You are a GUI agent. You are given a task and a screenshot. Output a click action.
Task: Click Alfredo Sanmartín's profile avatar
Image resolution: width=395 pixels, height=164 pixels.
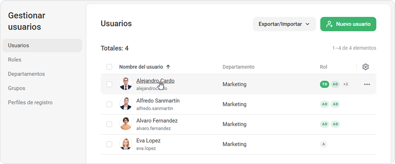tap(125, 104)
